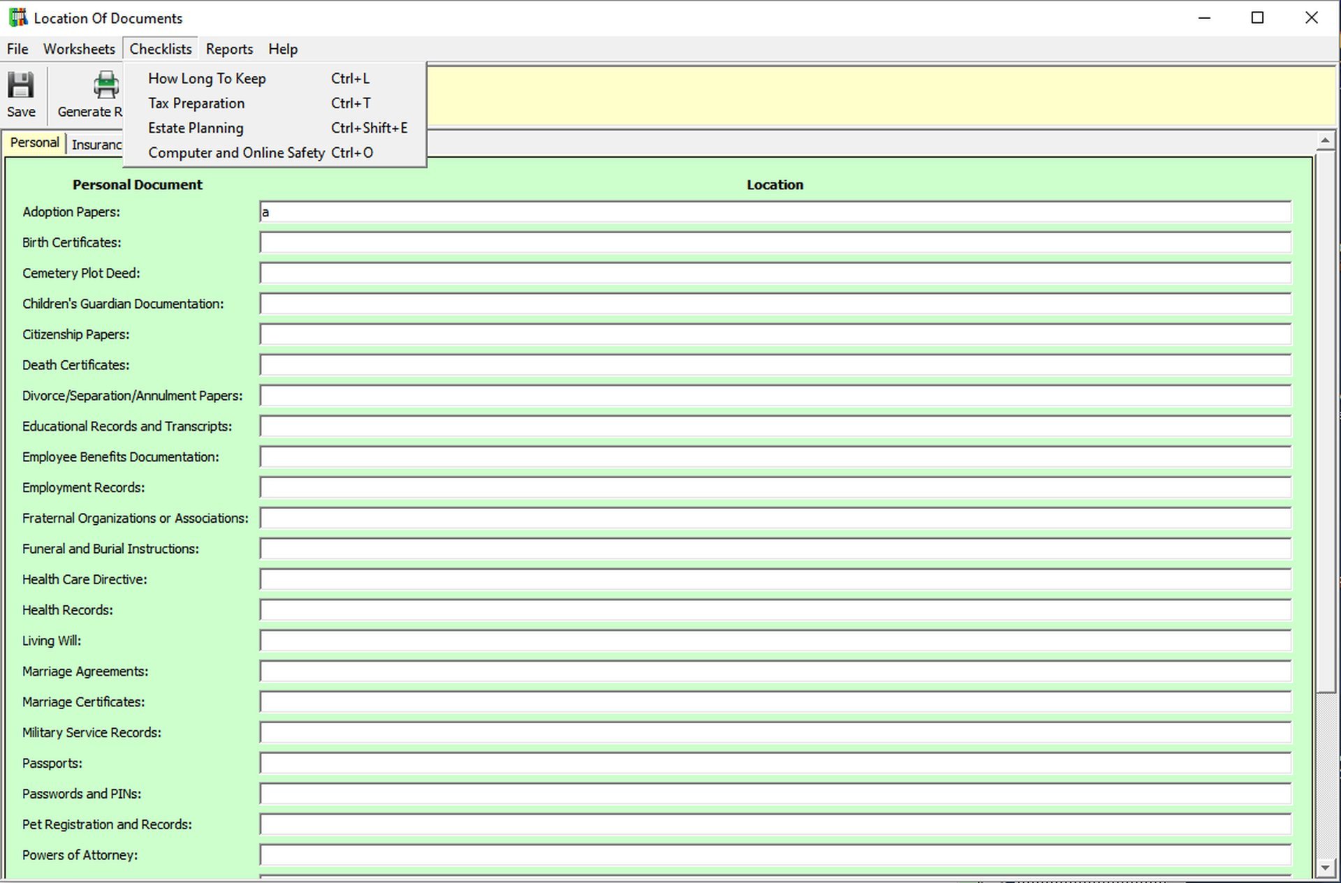The width and height of the screenshot is (1341, 883).
Task: Close the Location Of Documents window
Action: point(1312,17)
